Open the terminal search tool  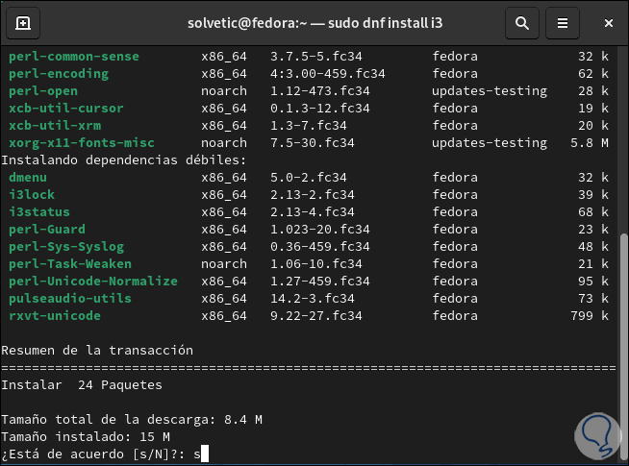[522, 22]
